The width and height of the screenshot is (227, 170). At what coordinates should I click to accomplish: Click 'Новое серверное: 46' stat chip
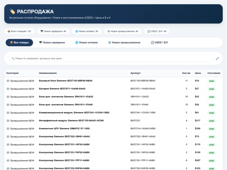pos(53,31)
